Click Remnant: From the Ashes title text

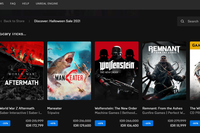click(162, 108)
